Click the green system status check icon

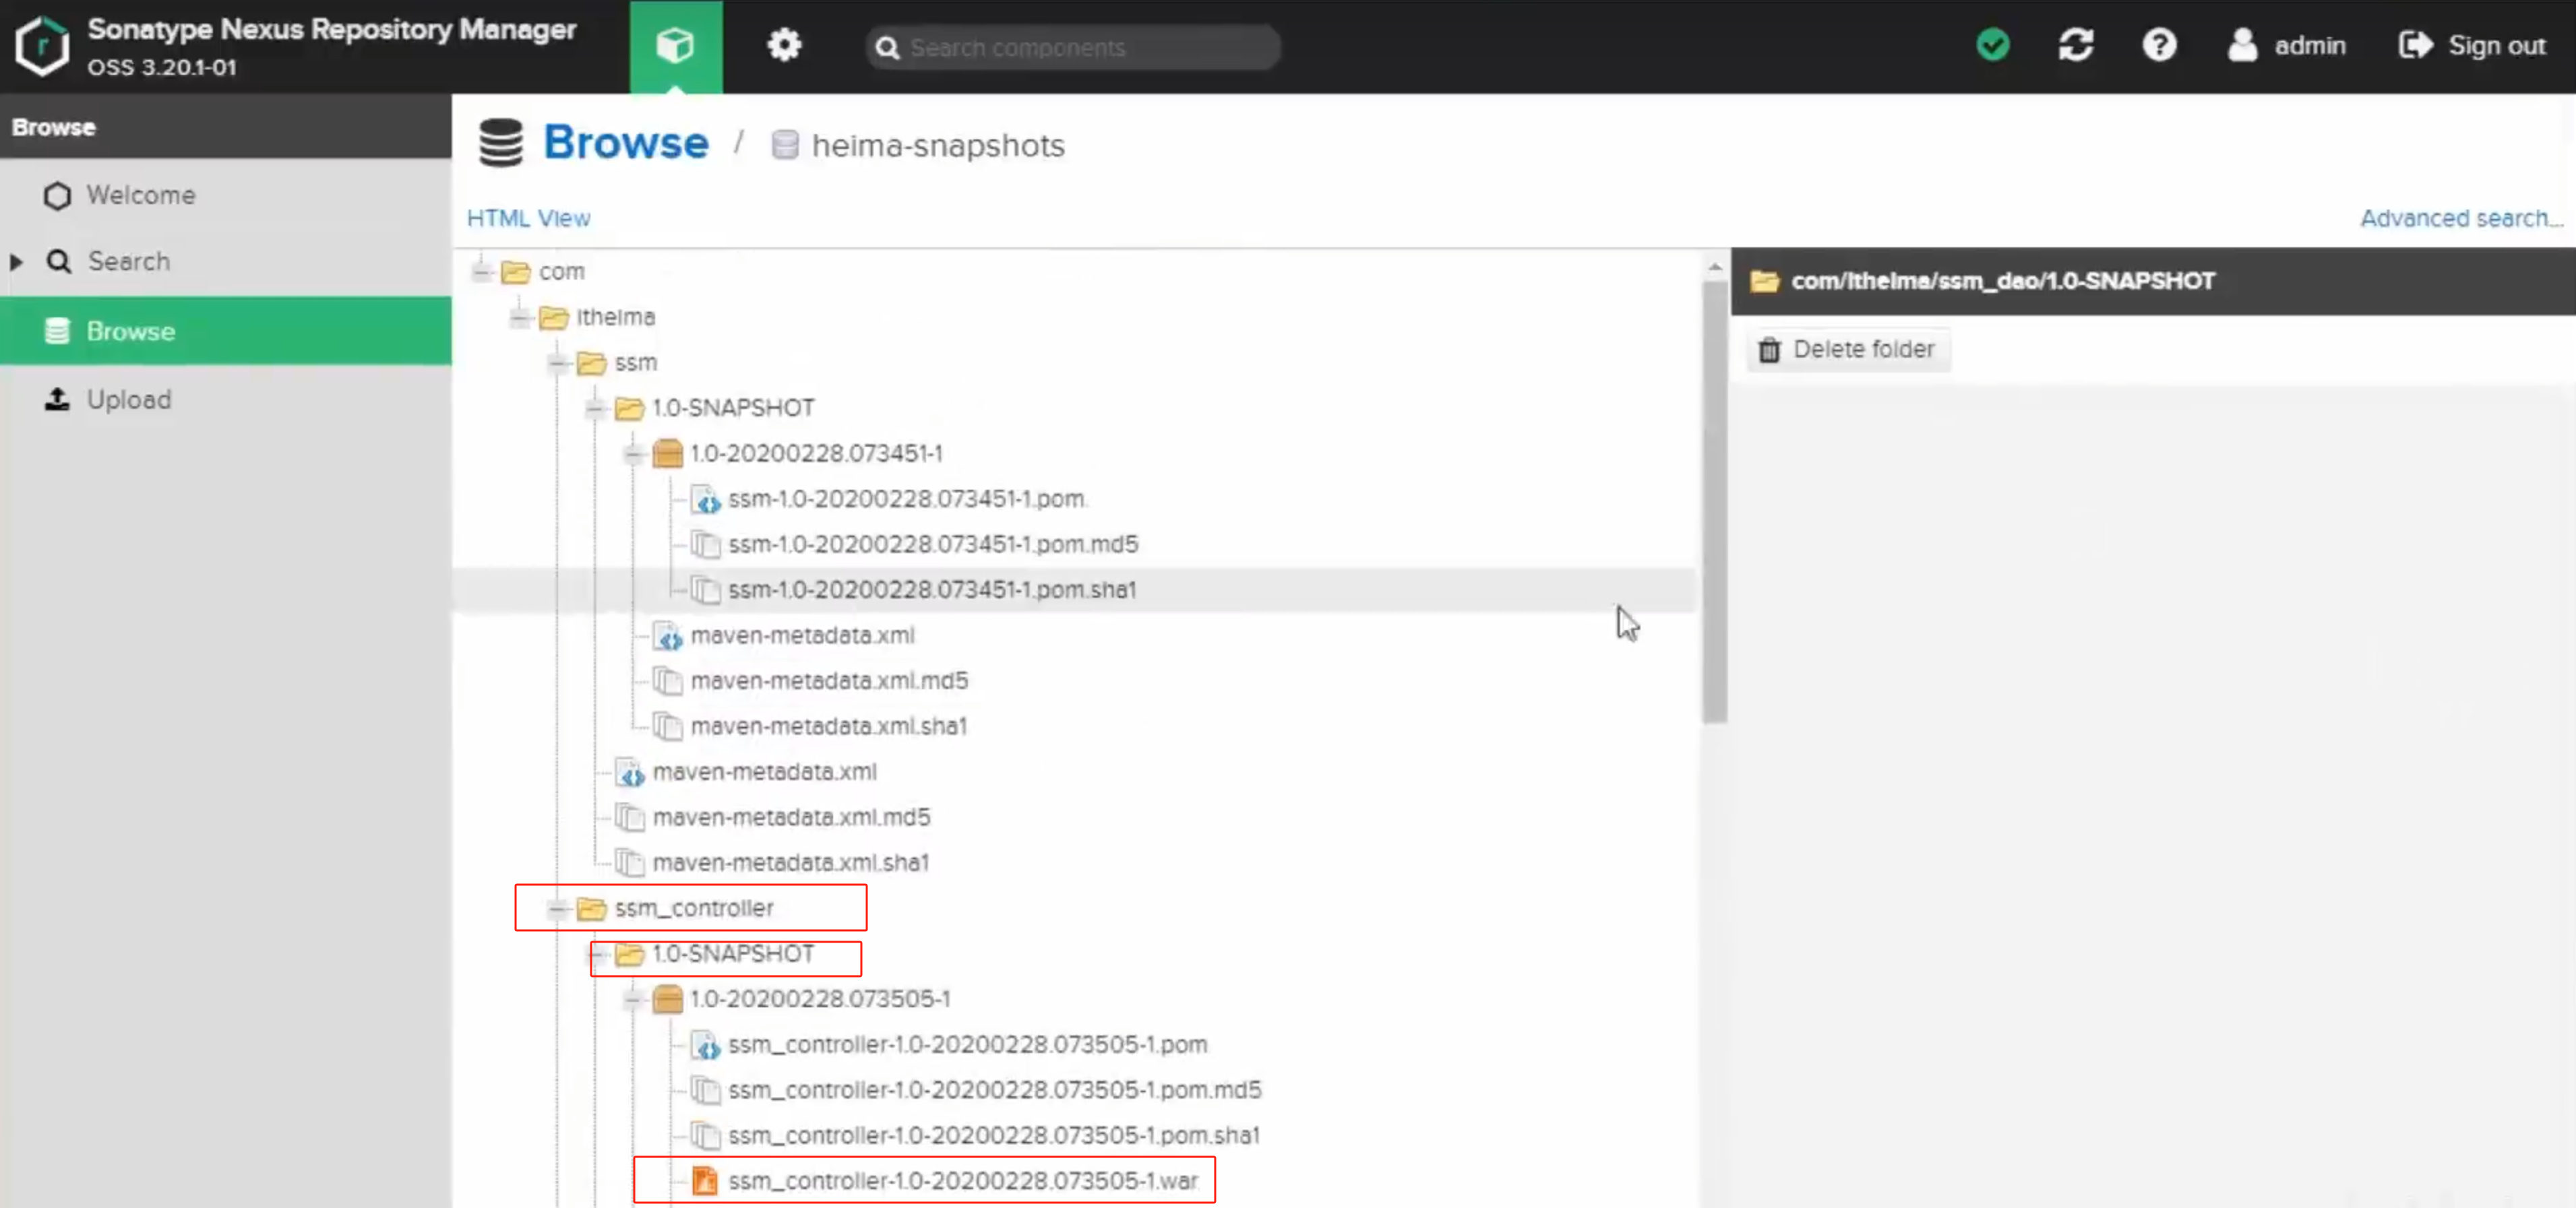[x=1992, y=45]
